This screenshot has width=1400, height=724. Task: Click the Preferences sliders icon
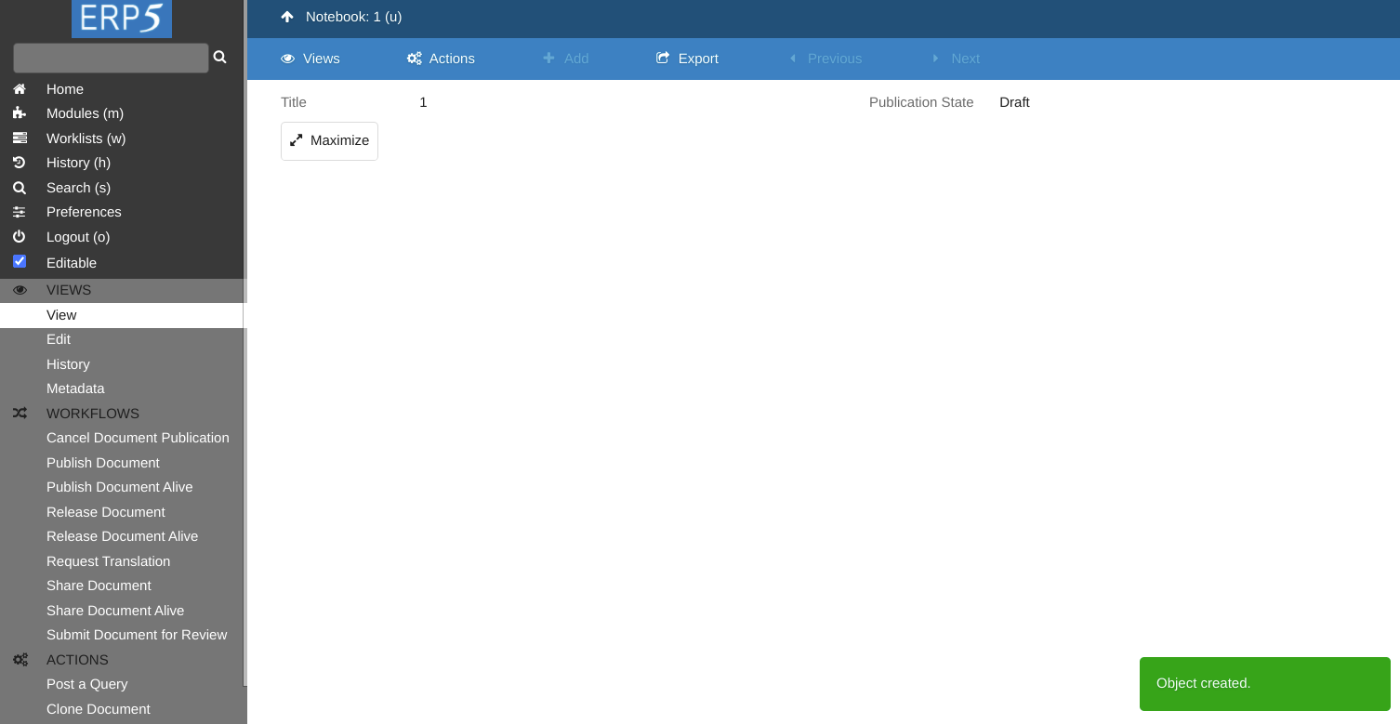(20, 212)
